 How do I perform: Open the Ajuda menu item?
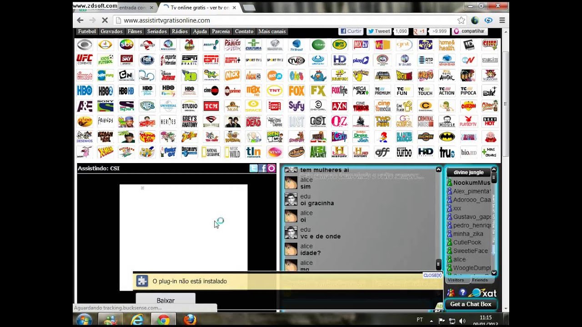click(200, 31)
